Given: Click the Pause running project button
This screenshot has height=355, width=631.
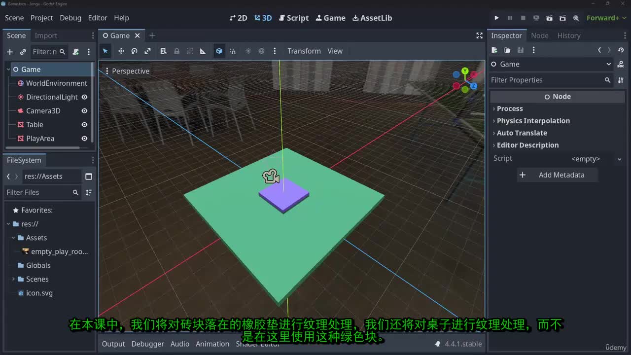Looking at the screenshot, I should point(510,18).
